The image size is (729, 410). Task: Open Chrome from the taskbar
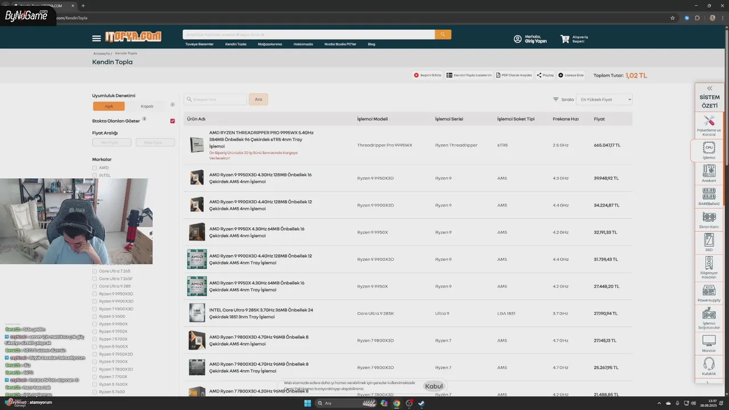(x=396, y=403)
